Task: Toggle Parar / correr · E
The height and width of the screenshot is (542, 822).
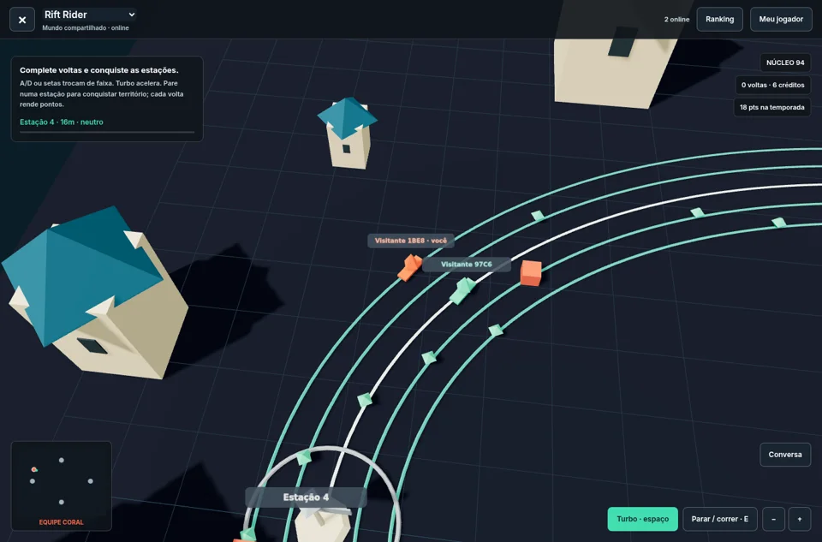Action: pos(719,519)
